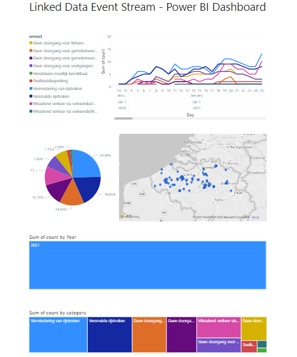Click the light blue 24.54% pie slice
This screenshot has width=297, height=357.
pos(85,165)
